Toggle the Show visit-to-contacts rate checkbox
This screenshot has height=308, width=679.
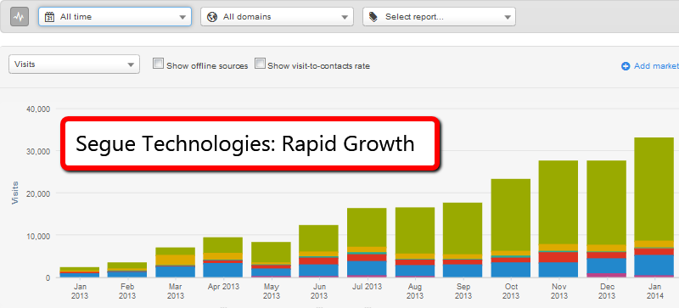tap(260, 64)
